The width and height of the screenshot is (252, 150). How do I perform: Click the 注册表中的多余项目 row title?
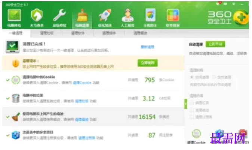point(38,132)
